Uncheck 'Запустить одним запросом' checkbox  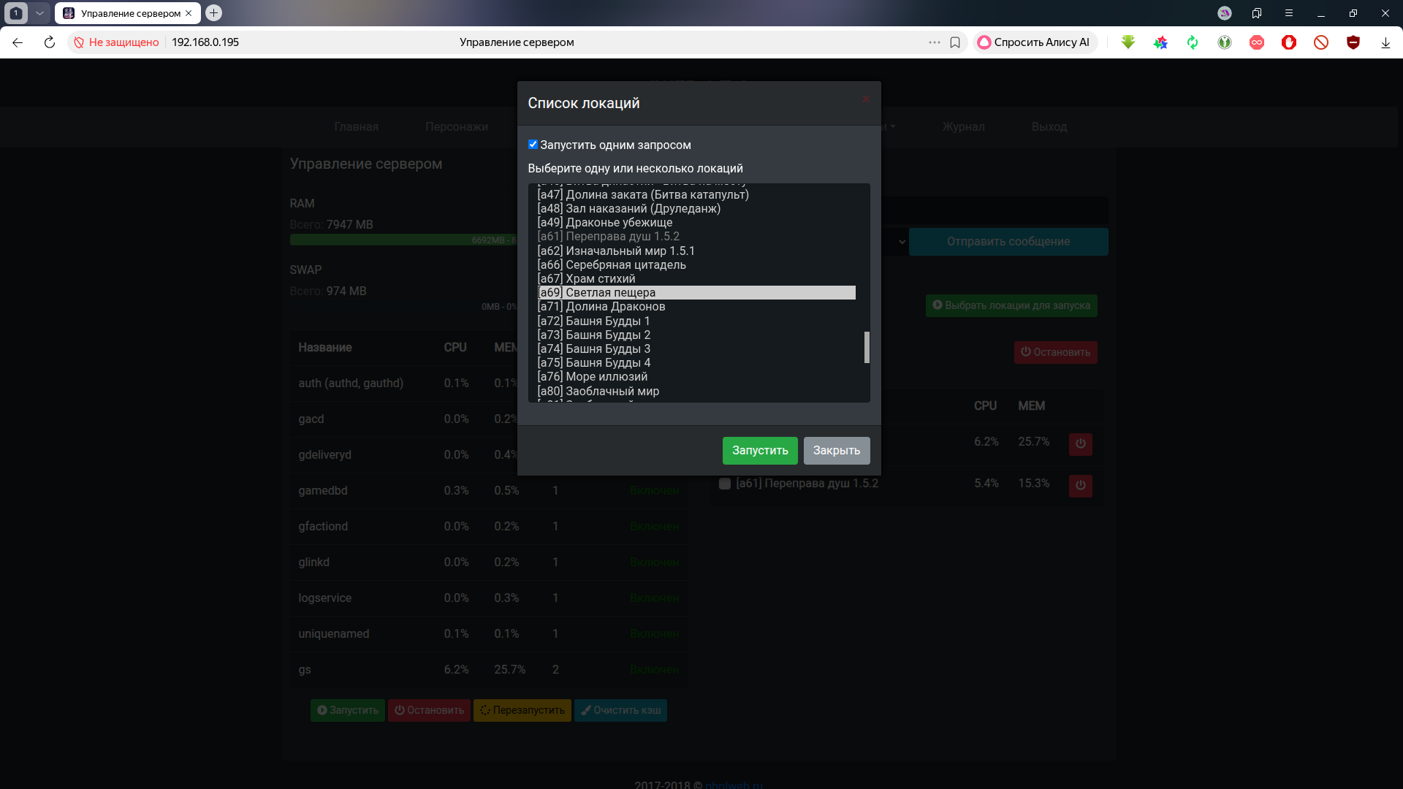pos(533,145)
